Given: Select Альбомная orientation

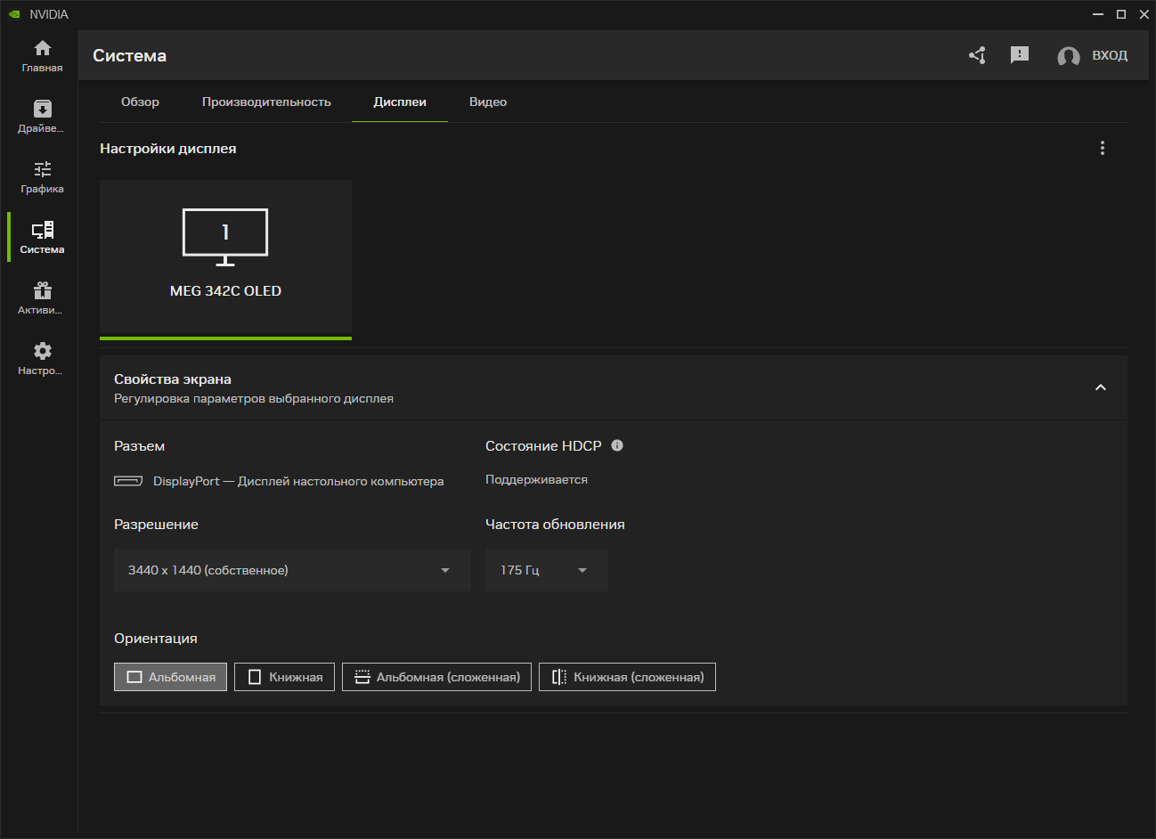Looking at the screenshot, I should 171,677.
